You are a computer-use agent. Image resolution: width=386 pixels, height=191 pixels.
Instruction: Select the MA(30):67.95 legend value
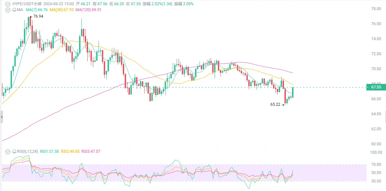pyautogui.click(x=62, y=10)
